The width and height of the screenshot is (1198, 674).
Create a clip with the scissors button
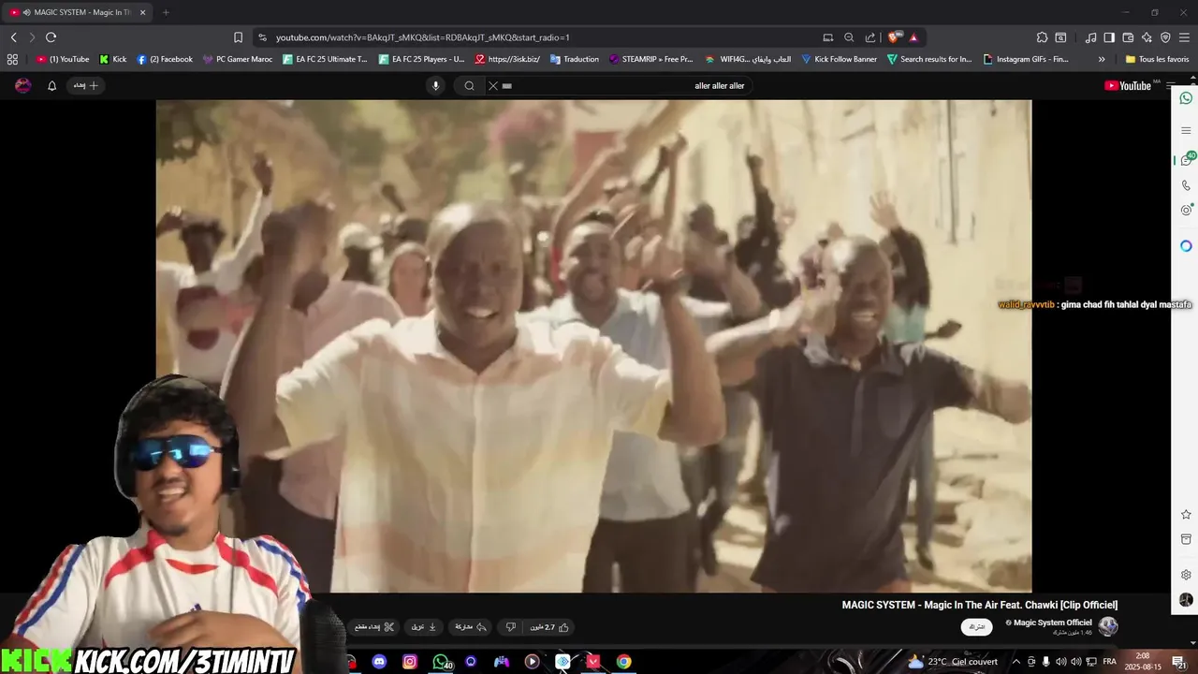click(375, 626)
